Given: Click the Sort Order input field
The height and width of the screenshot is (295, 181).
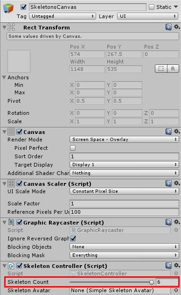Looking at the screenshot, I should tap(124, 156).
